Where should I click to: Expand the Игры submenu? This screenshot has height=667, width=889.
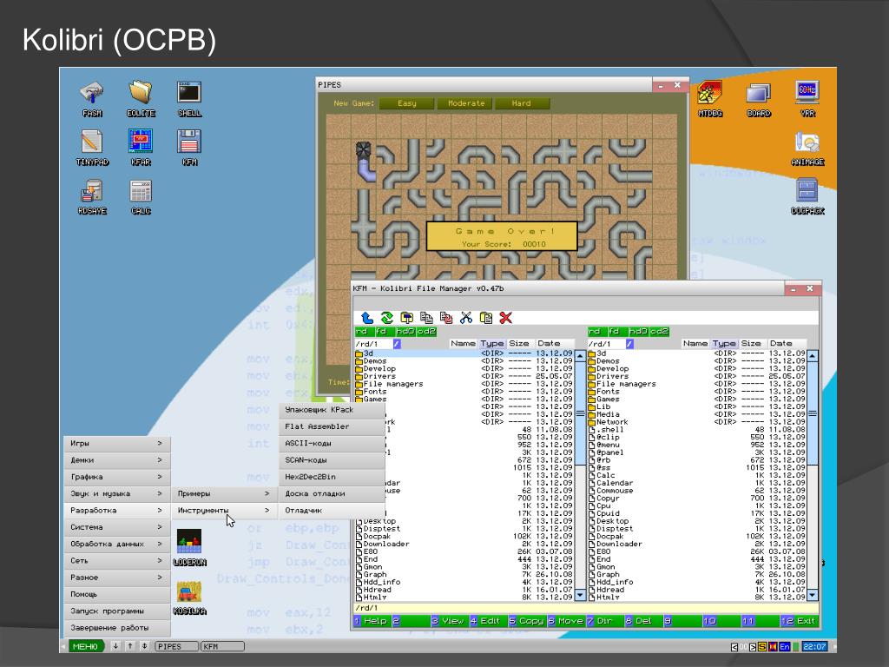117,444
